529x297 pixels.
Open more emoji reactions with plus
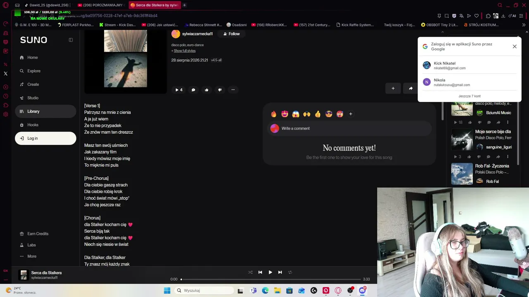(x=350, y=114)
